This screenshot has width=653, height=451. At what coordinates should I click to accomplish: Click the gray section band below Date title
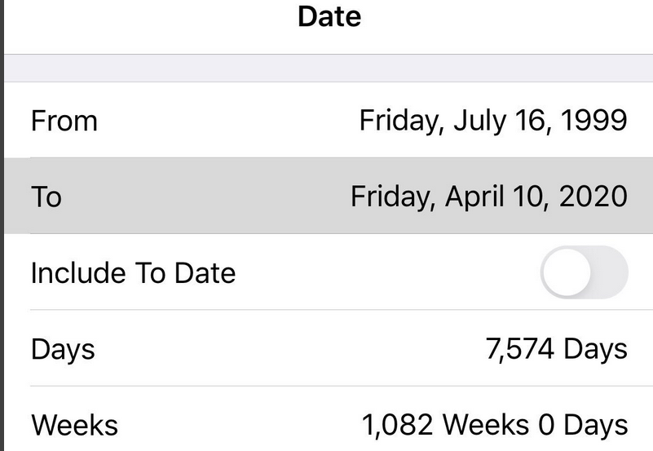coord(326,68)
